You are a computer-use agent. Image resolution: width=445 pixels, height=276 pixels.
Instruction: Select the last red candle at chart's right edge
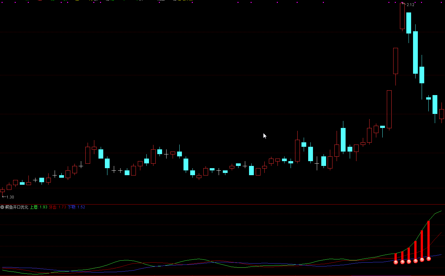[x=442, y=114]
